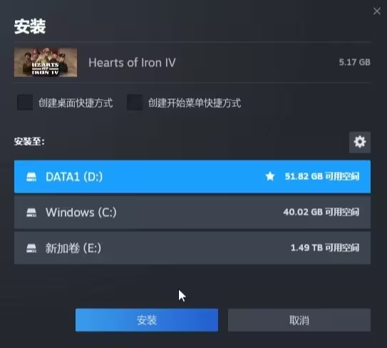387x348 pixels.
Task: Enable 创建桌面快捷方式 checkbox
Action: [25, 102]
